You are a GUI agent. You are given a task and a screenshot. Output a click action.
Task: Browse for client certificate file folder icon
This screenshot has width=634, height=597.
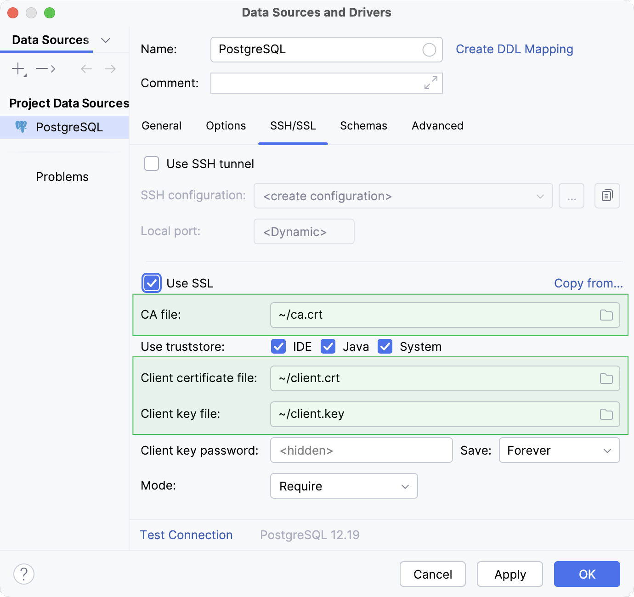[606, 378]
